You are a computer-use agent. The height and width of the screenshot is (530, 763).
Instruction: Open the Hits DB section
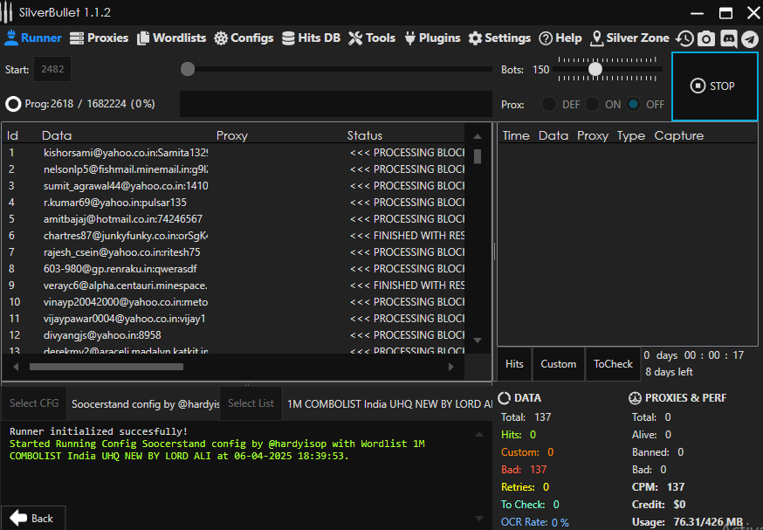pos(311,38)
